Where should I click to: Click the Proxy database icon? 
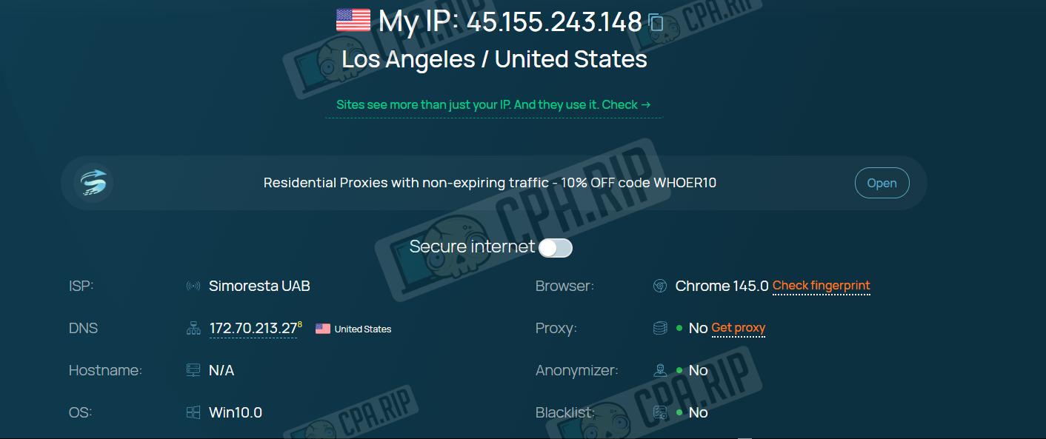pos(660,328)
